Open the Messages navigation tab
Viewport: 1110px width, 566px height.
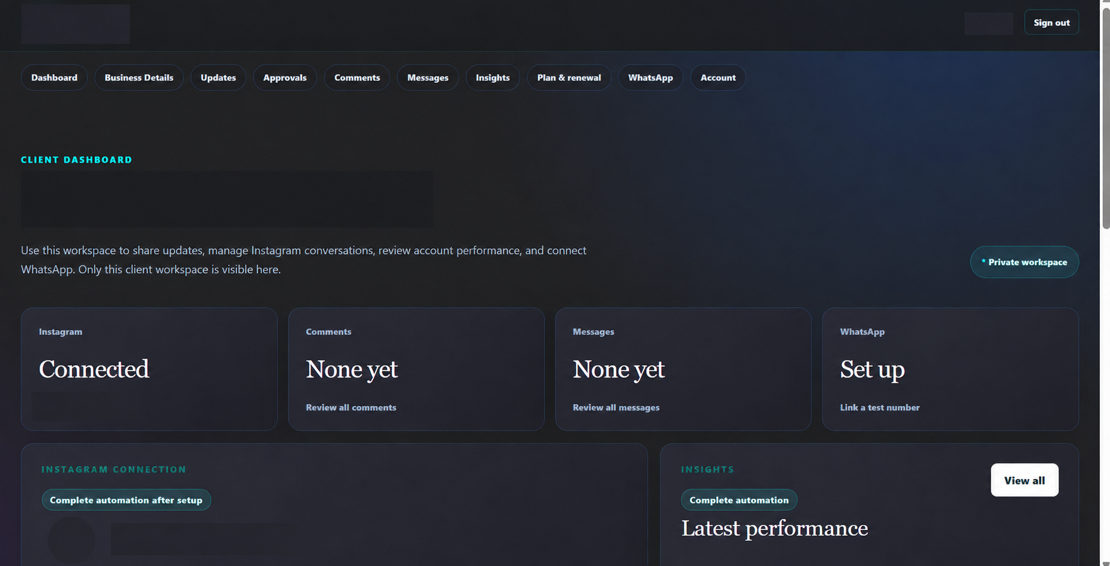[428, 78]
